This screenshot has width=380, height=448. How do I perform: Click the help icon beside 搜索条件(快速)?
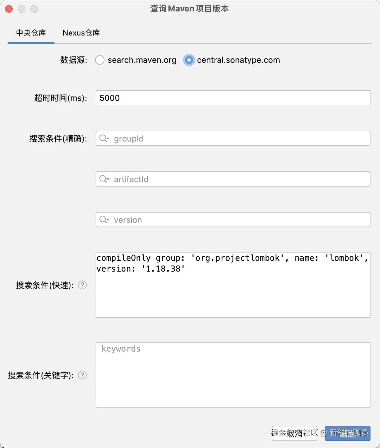(82, 285)
